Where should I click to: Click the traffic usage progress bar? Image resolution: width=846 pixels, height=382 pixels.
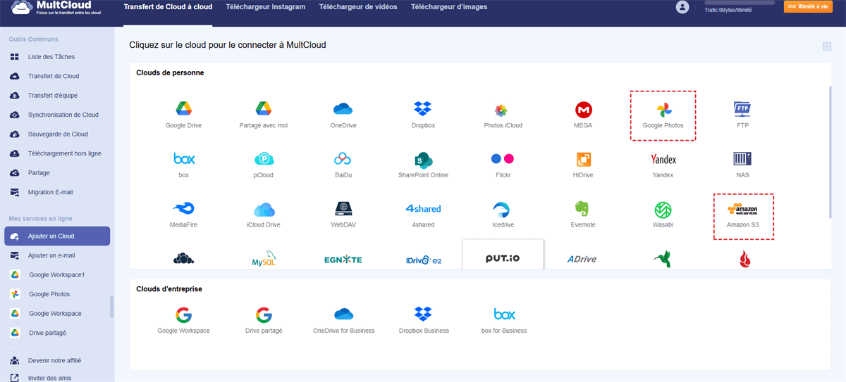[740, 3]
